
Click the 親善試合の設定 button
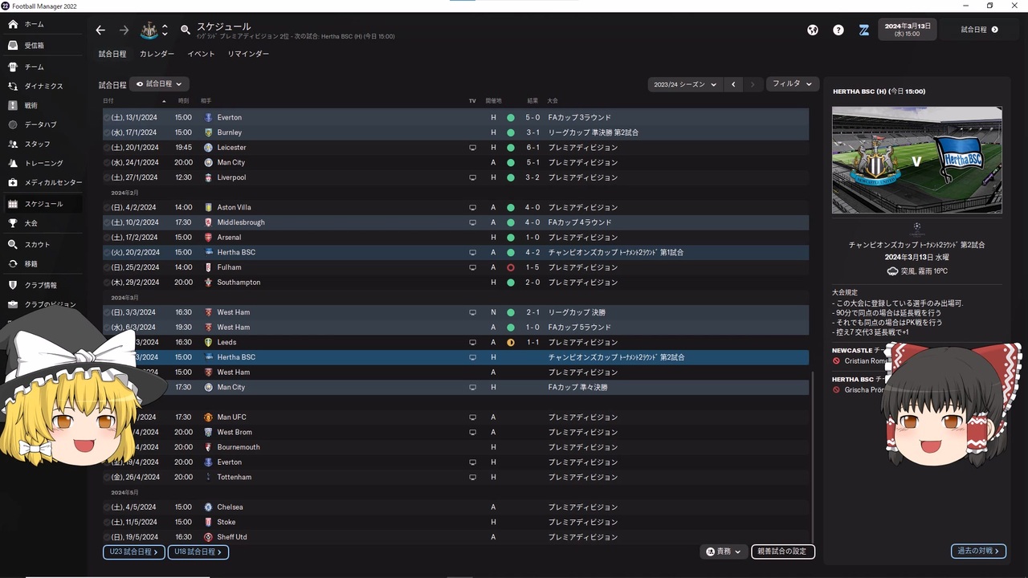[783, 552]
